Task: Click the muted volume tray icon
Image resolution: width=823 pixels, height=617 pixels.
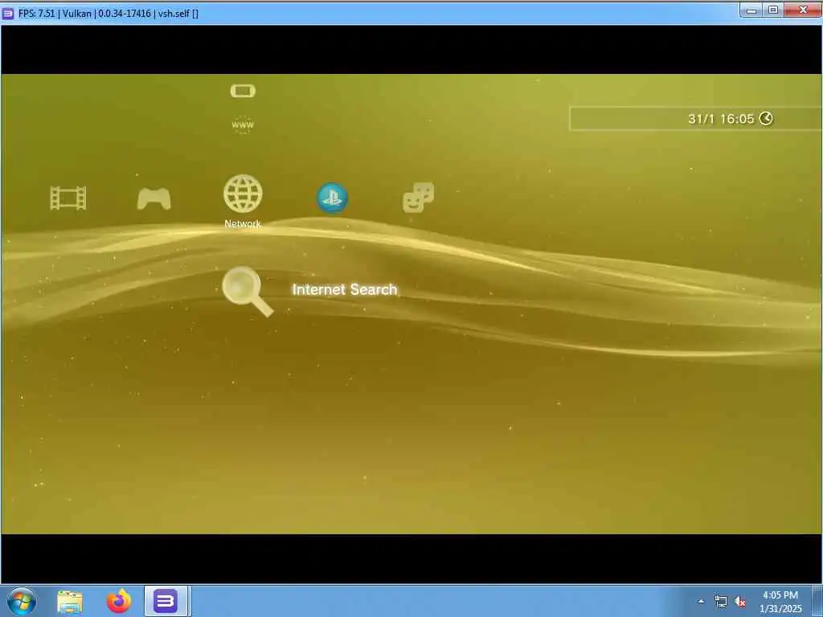Action: point(740,602)
